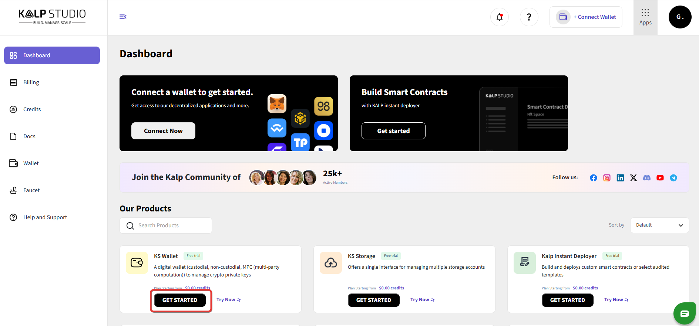The image size is (699, 326).
Task: Click Try Now for KS Storage
Action: pos(422,300)
